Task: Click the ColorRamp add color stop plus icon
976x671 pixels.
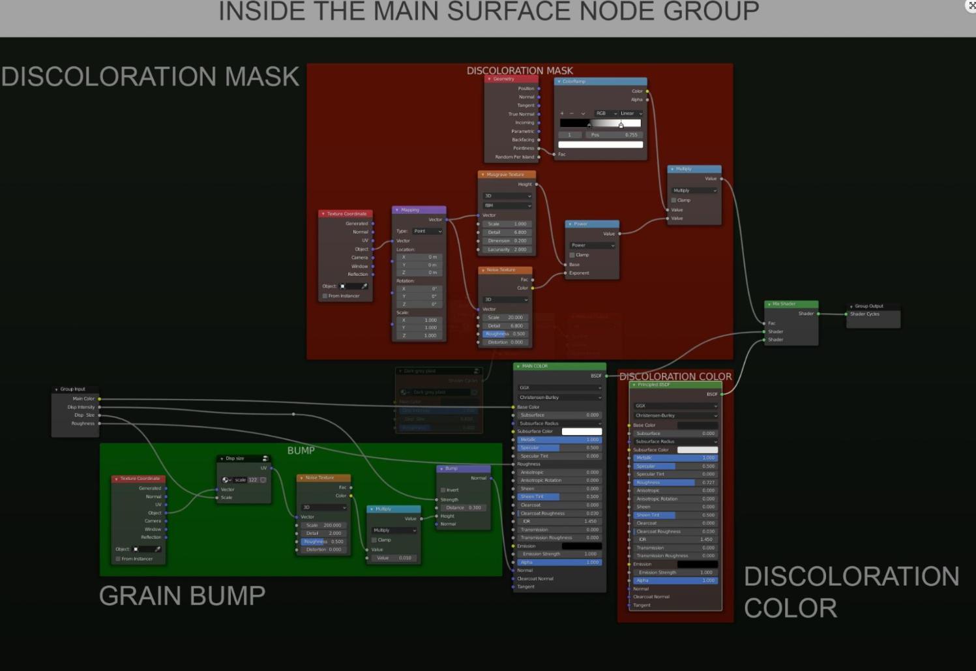Action: pyautogui.click(x=562, y=113)
